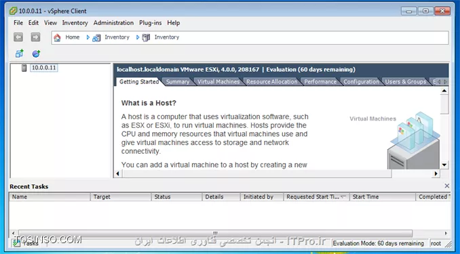Click the Tasks button in status bar
The width and height of the screenshot is (460, 254).
26,243
